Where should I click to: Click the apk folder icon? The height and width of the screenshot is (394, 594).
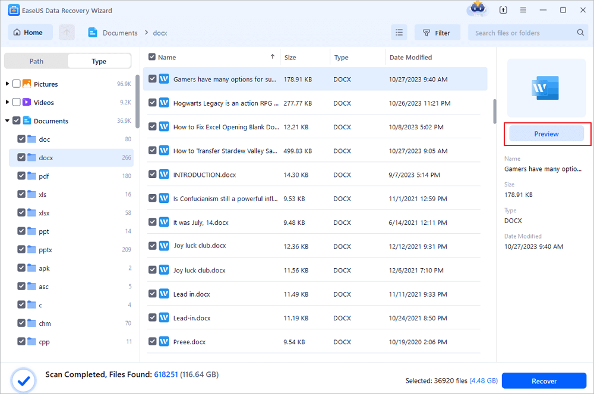(x=32, y=268)
